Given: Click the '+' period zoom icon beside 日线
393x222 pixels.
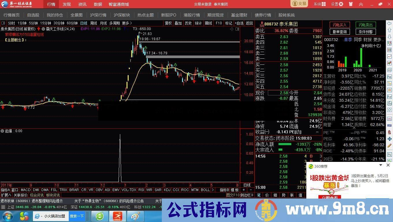Looking at the screenshot, I should click(x=244, y=190).
